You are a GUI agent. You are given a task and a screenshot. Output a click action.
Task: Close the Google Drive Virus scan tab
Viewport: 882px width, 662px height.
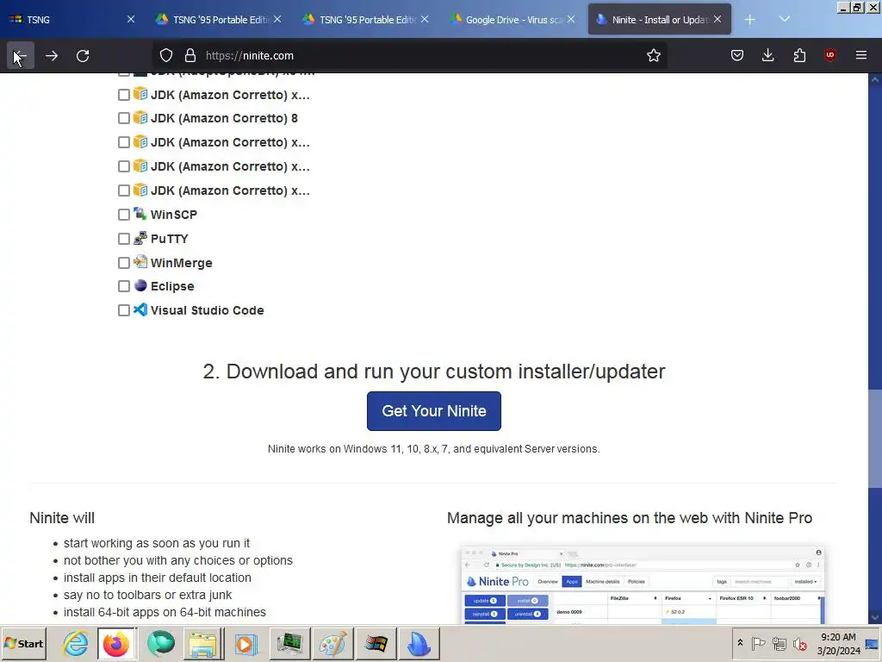[571, 19]
